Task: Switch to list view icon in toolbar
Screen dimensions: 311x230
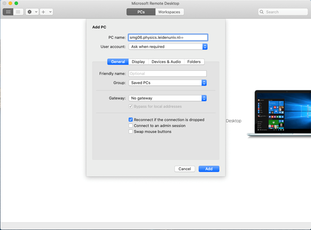Action: pyautogui.click(x=18, y=11)
